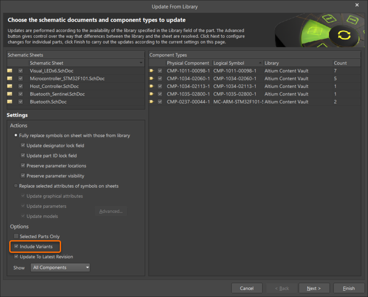Click MC-ARM-STM32F101 logical symbol cell
368x297 pixels.
point(238,102)
